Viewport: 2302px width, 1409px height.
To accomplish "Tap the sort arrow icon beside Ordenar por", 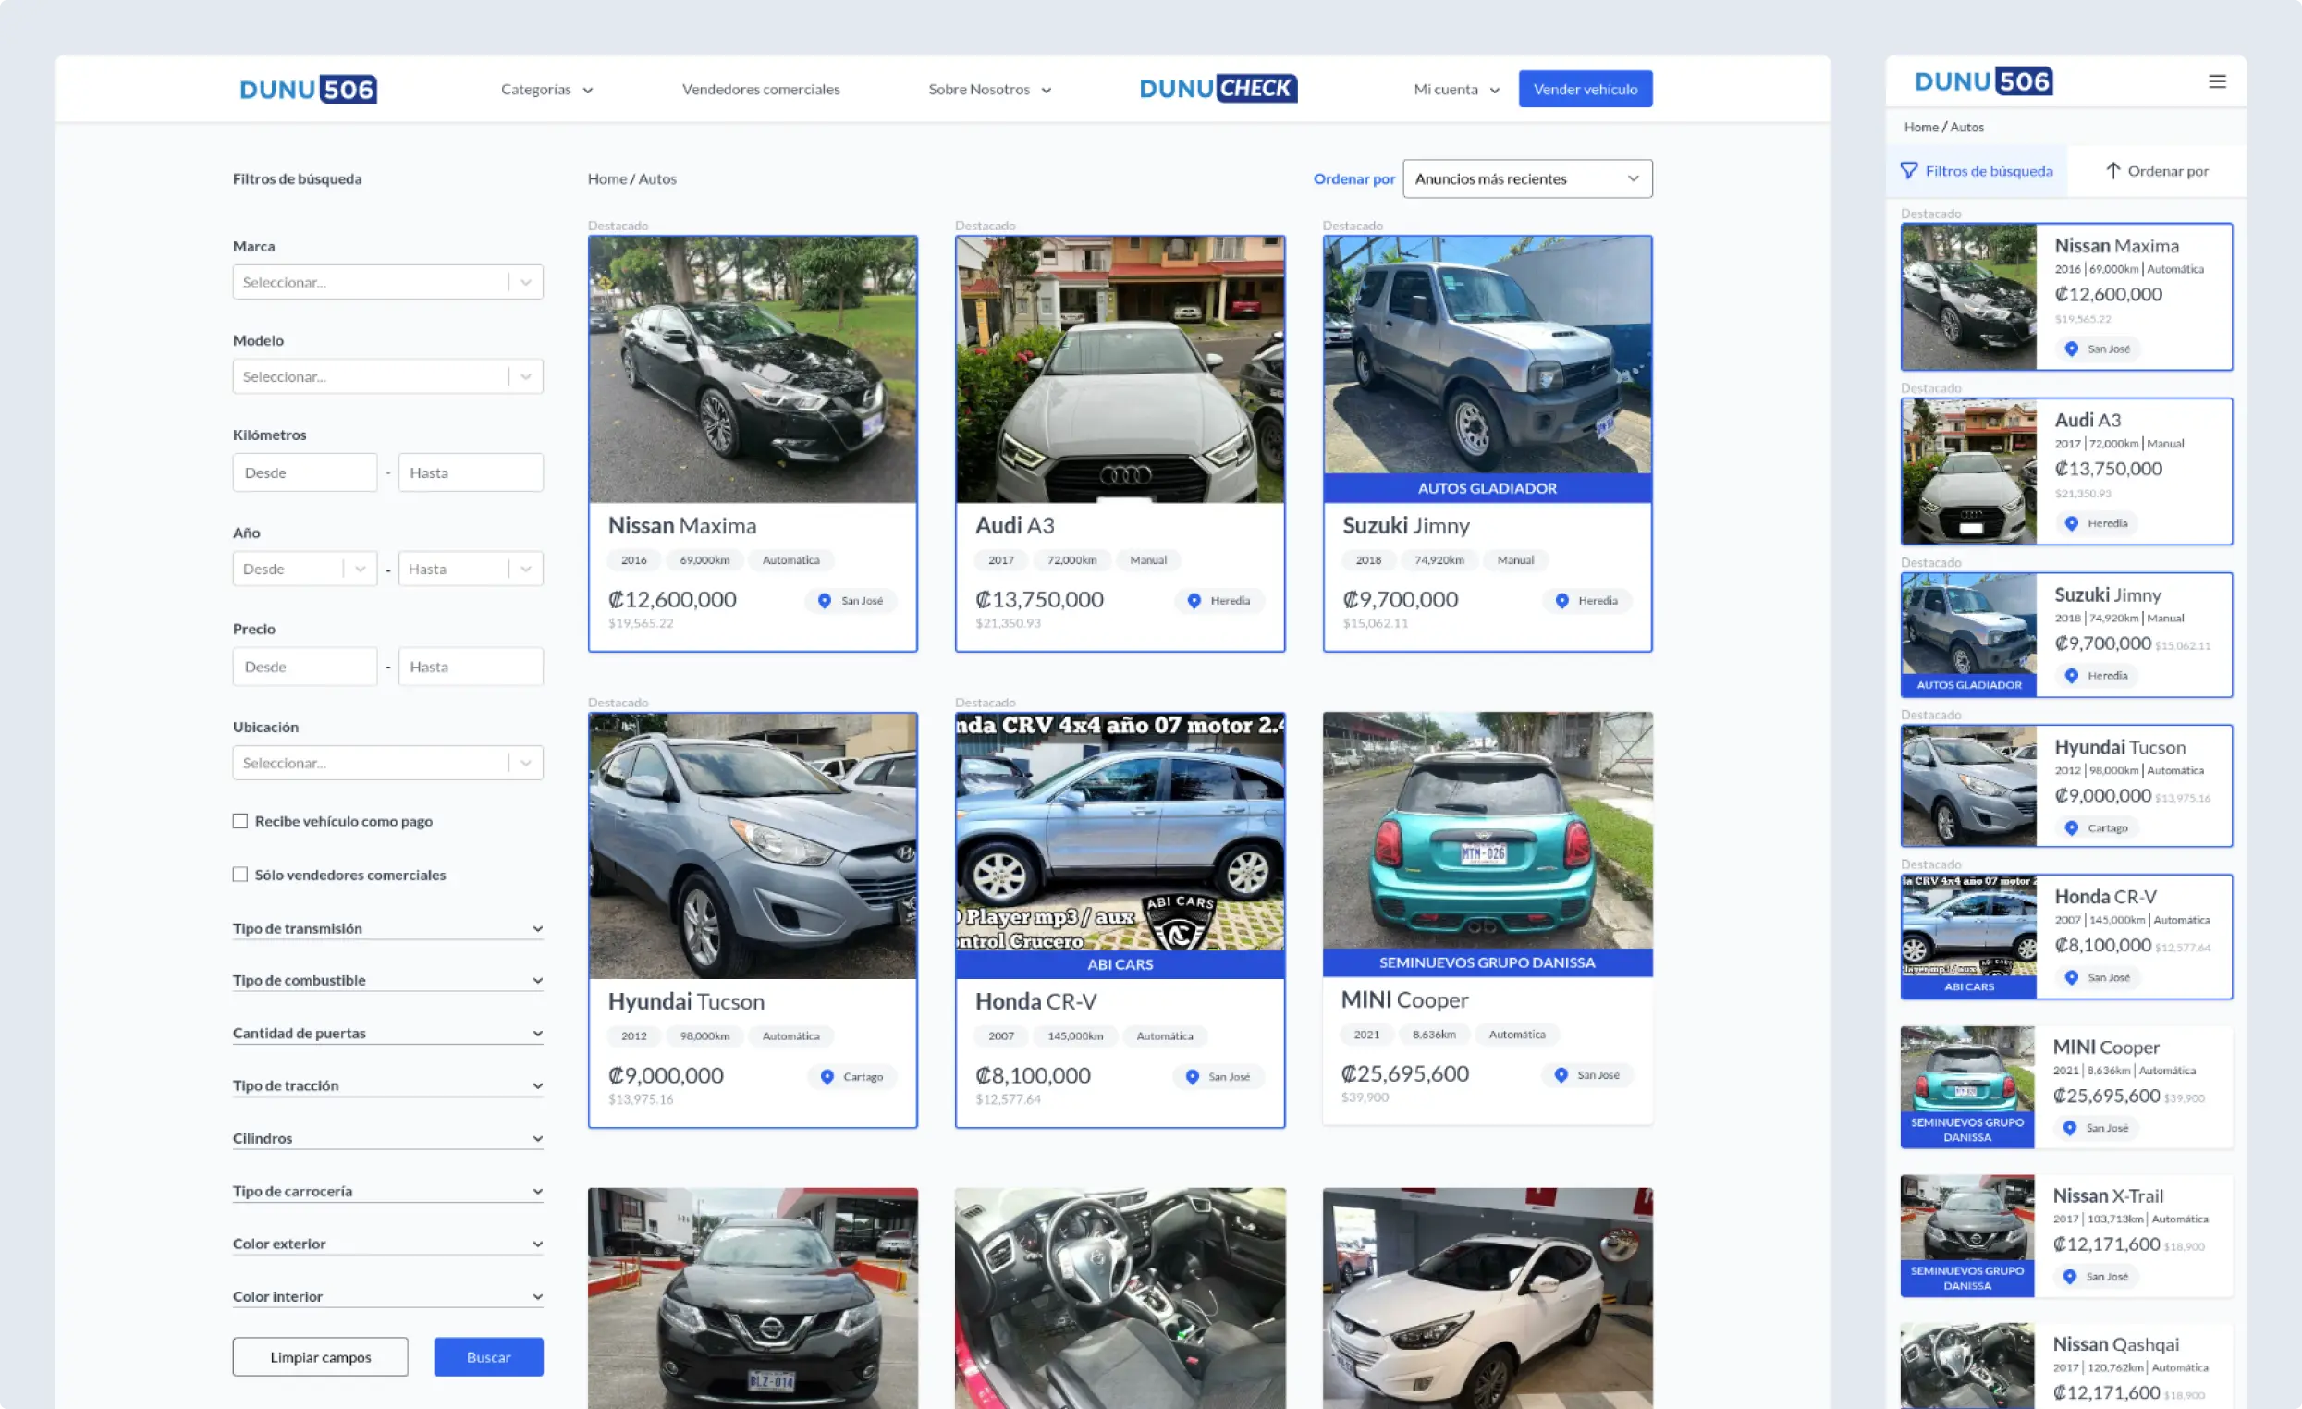I will pyautogui.click(x=2114, y=170).
